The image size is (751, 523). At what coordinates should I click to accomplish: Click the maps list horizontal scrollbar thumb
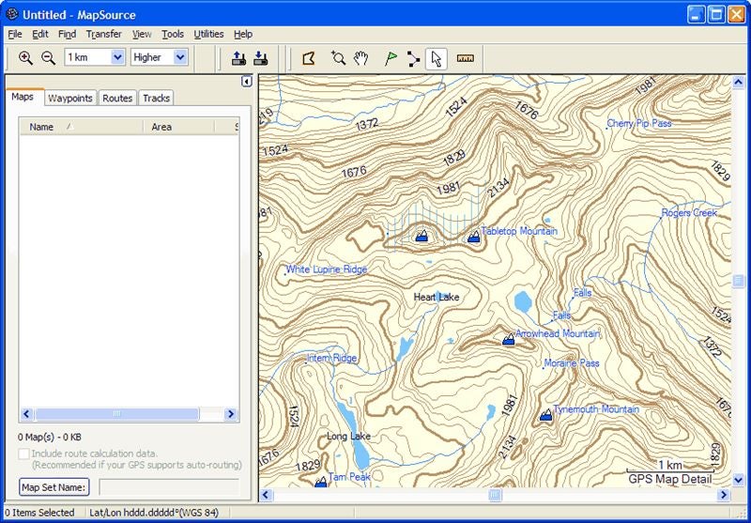coord(116,414)
